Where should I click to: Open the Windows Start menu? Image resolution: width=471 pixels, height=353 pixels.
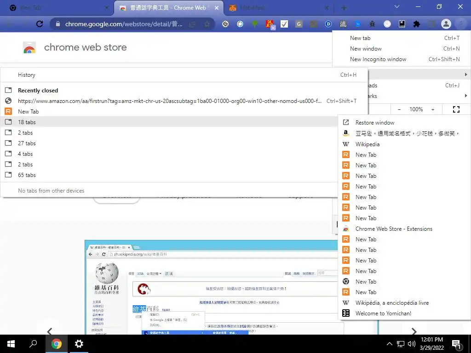tap(11, 344)
